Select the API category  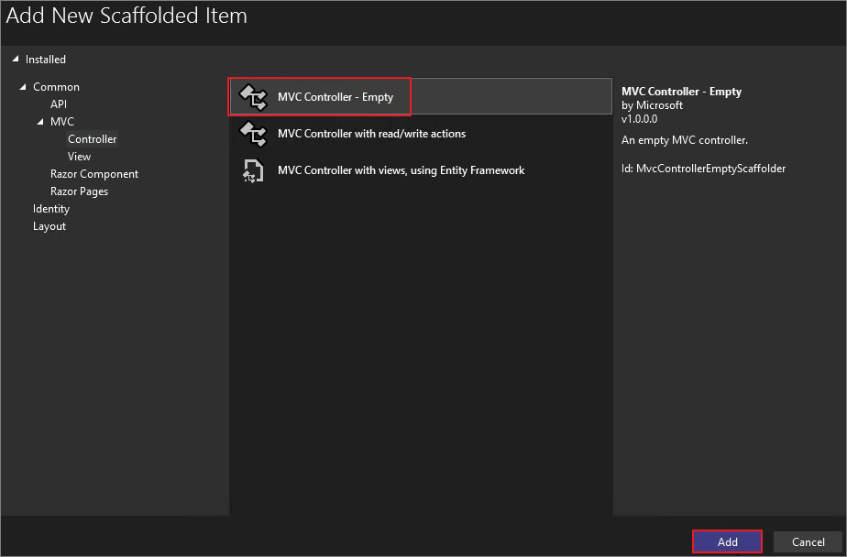click(x=59, y=104)
